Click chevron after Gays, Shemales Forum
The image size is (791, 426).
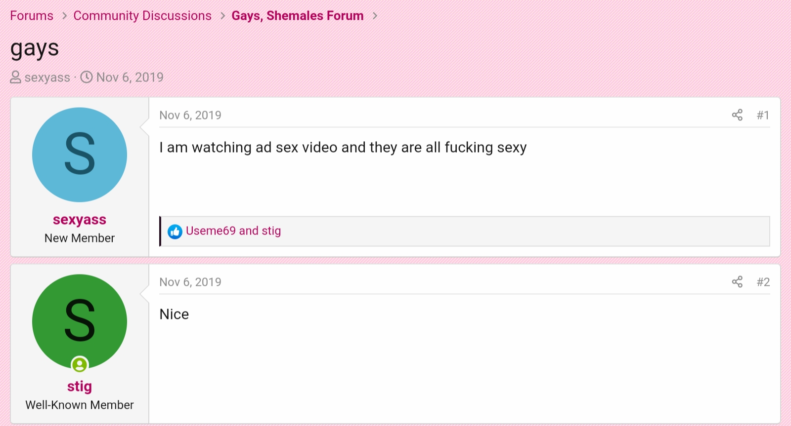pyautogui.click(x=375, y=16)
